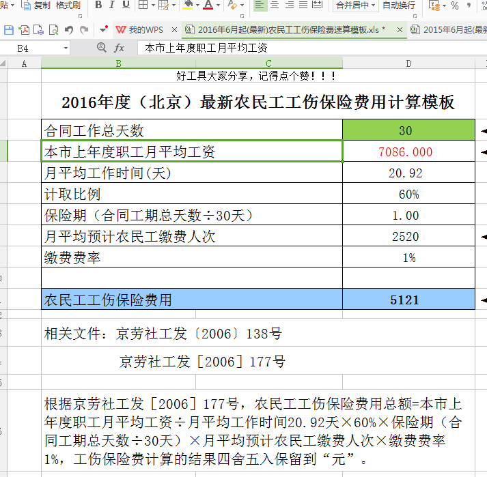This screenshot has height=477, width=487.
Task: Open the Name Box dropdown for B4
Action: 66,48
